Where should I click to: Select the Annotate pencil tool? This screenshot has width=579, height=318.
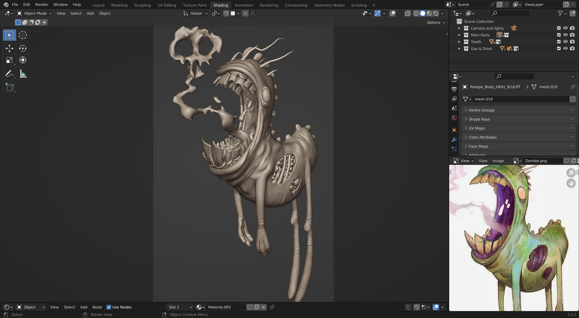click(9, 74)
